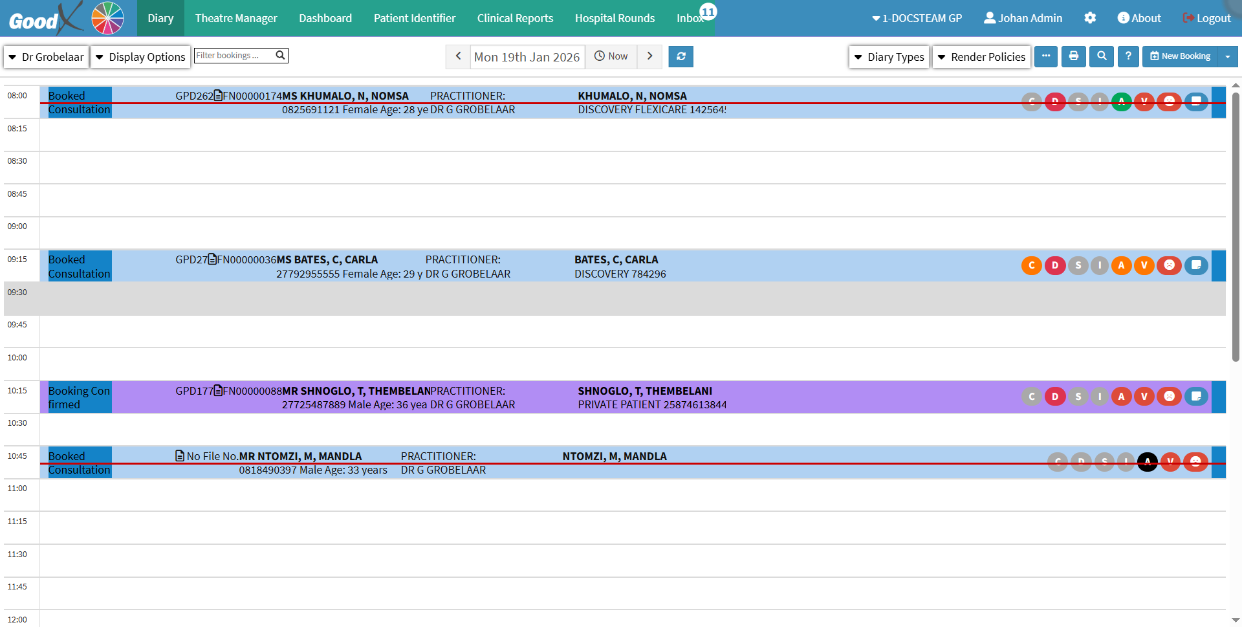Click the question mark help button

pyautogui.click(x=1128, y=56)
